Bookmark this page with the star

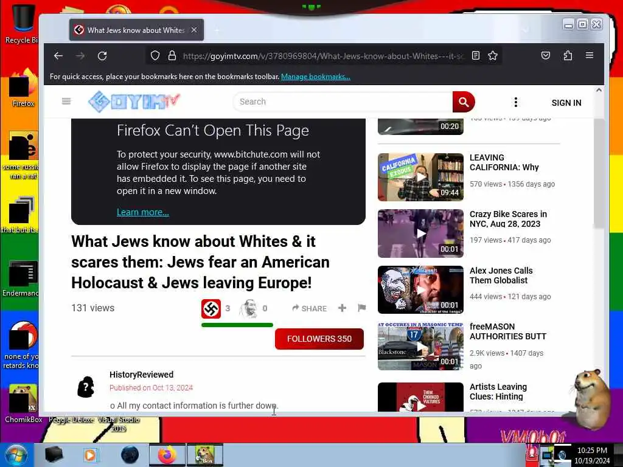493,56
